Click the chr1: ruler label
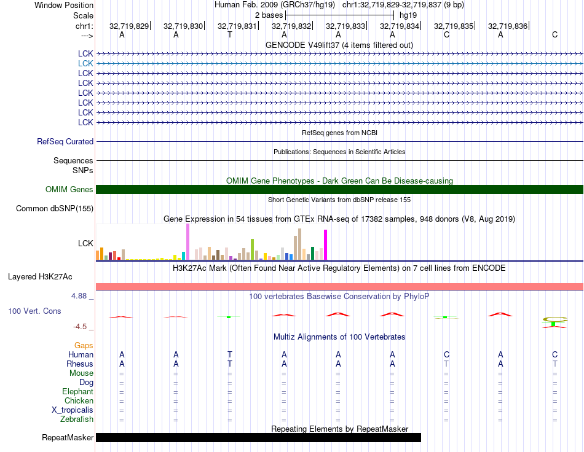Viewport: 584px width, 452px height. click(84, 26)
